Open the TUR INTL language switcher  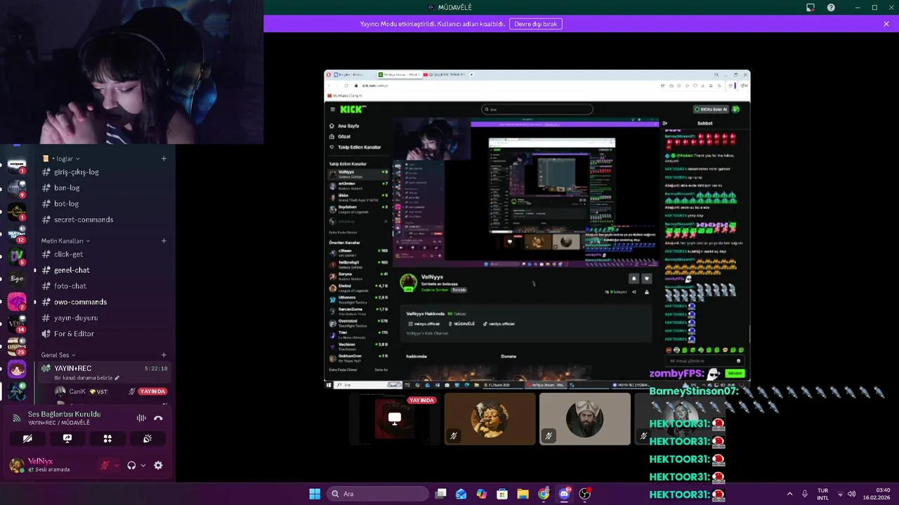[822, 494]
